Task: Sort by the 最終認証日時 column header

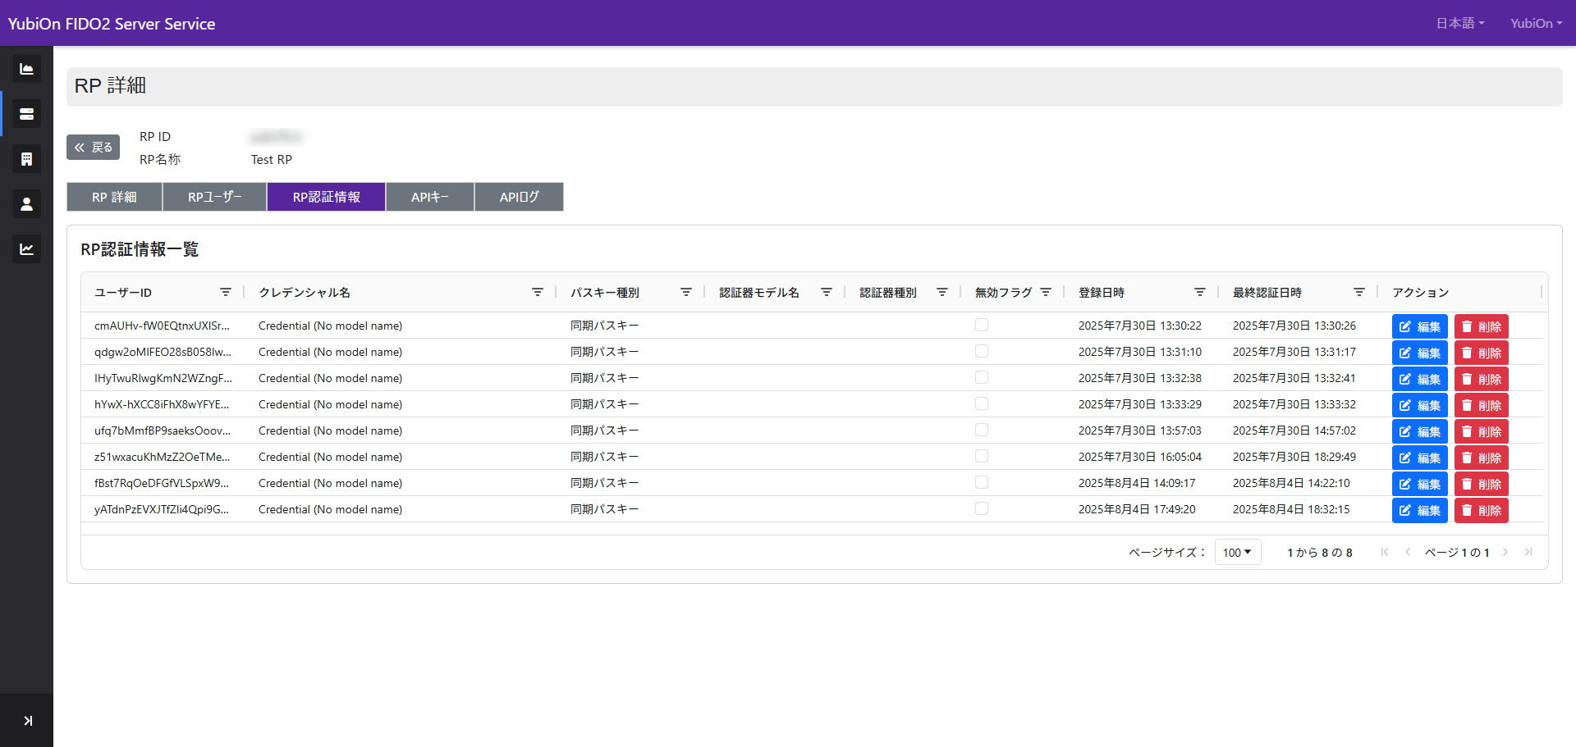Action: (1267, 293)
